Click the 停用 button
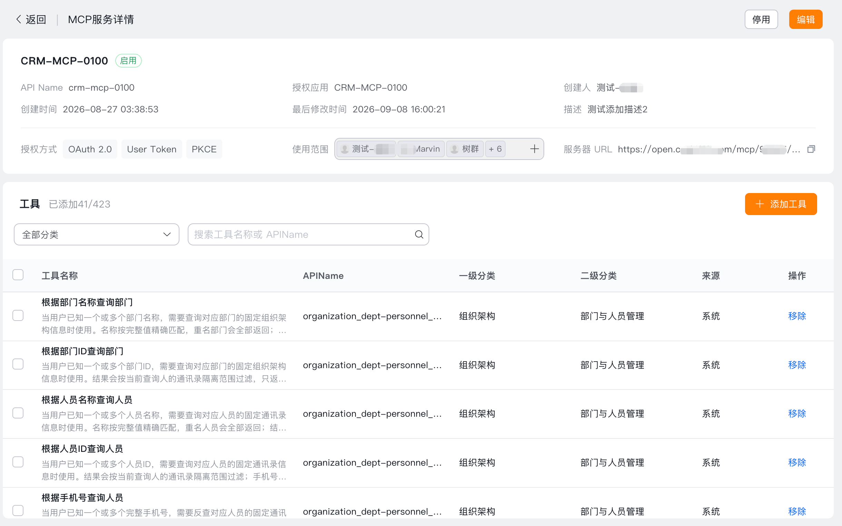Viewport: 842px width, 526px height. [761, 20]
